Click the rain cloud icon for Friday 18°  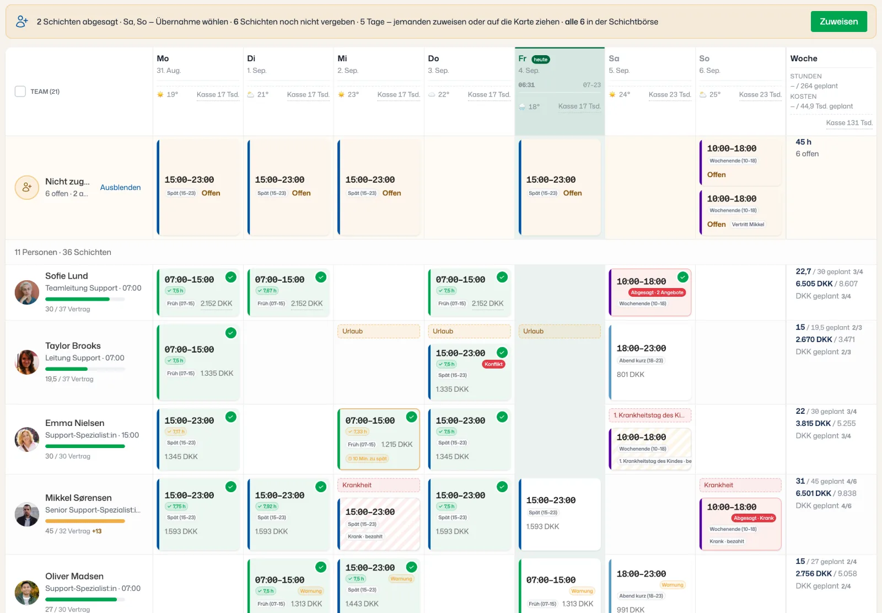(x=522, y=106)
